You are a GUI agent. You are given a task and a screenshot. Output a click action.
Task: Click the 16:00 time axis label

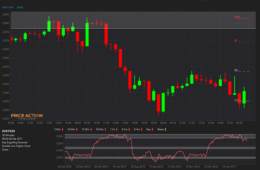click(154, 123)
